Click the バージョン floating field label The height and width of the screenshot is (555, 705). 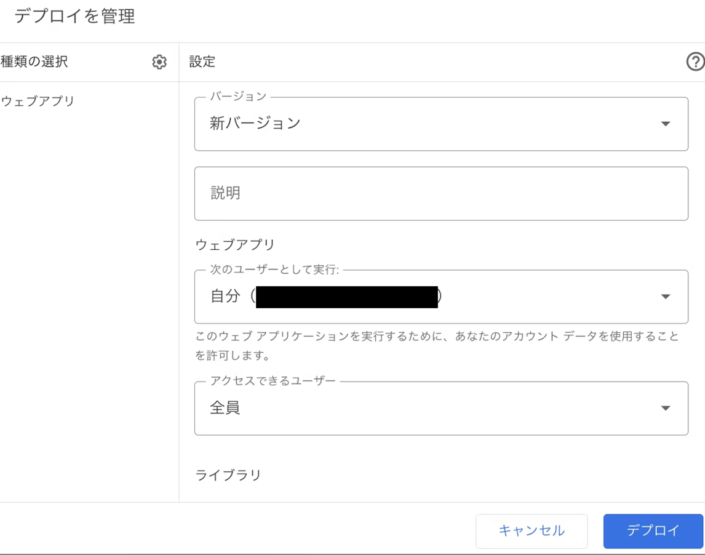(x=238, y=96)
